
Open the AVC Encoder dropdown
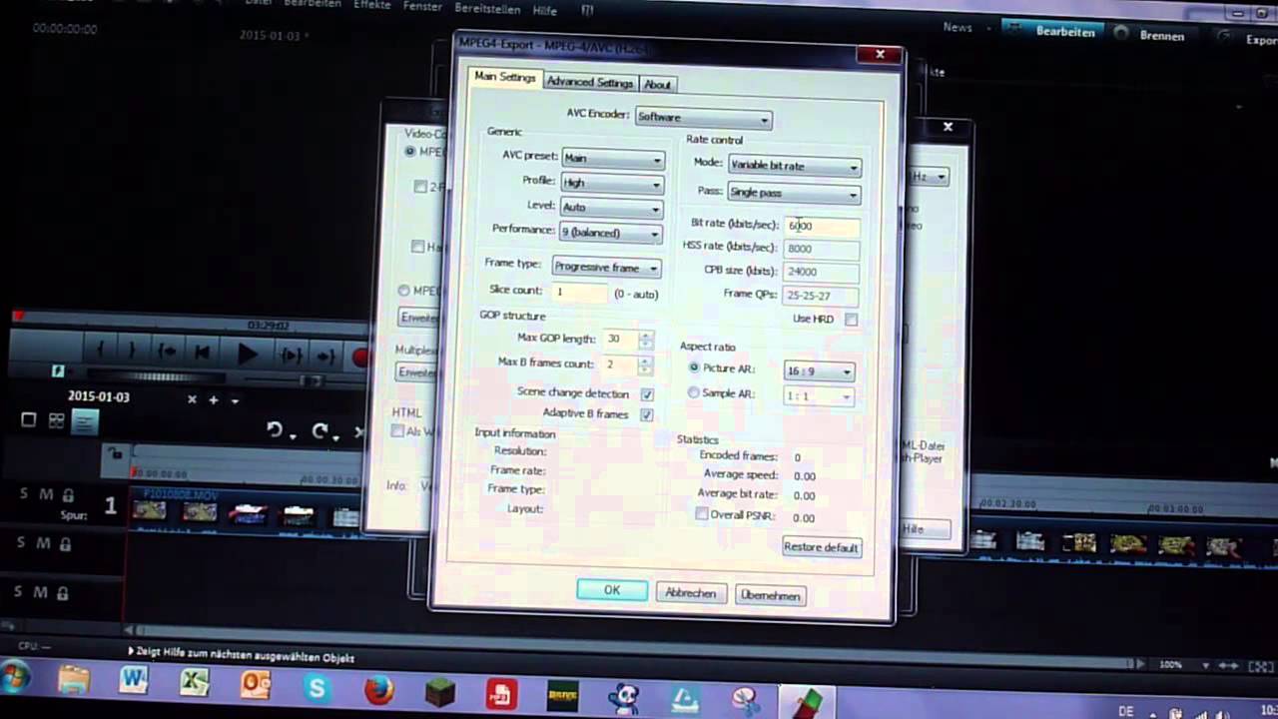click(704, 118)
